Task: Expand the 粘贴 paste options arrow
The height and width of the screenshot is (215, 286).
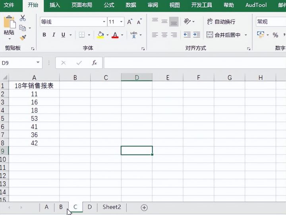Action: click(10, 39)
